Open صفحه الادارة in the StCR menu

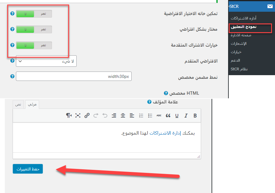point(241,35)
